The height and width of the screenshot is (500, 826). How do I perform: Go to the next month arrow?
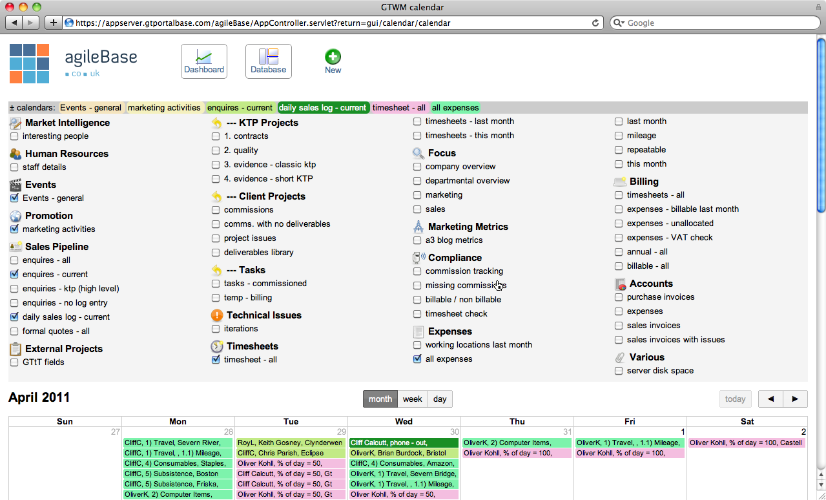[795, 399]
